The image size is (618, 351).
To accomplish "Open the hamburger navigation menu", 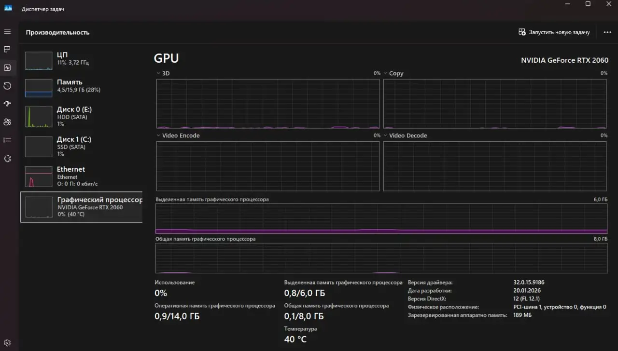I will [7, 31].
